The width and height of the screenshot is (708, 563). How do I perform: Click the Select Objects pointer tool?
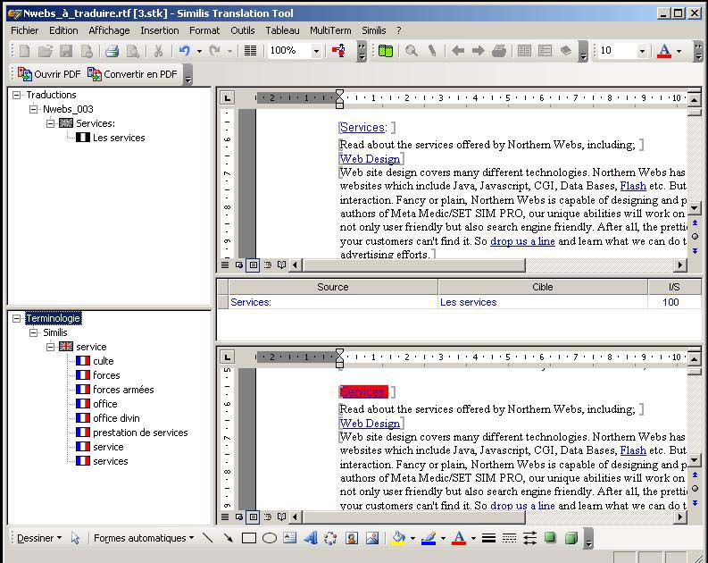pyautogui.click(x=76, y=538)
